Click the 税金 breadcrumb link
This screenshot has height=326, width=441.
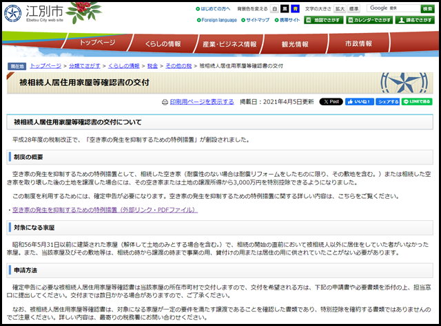point(152,66)
